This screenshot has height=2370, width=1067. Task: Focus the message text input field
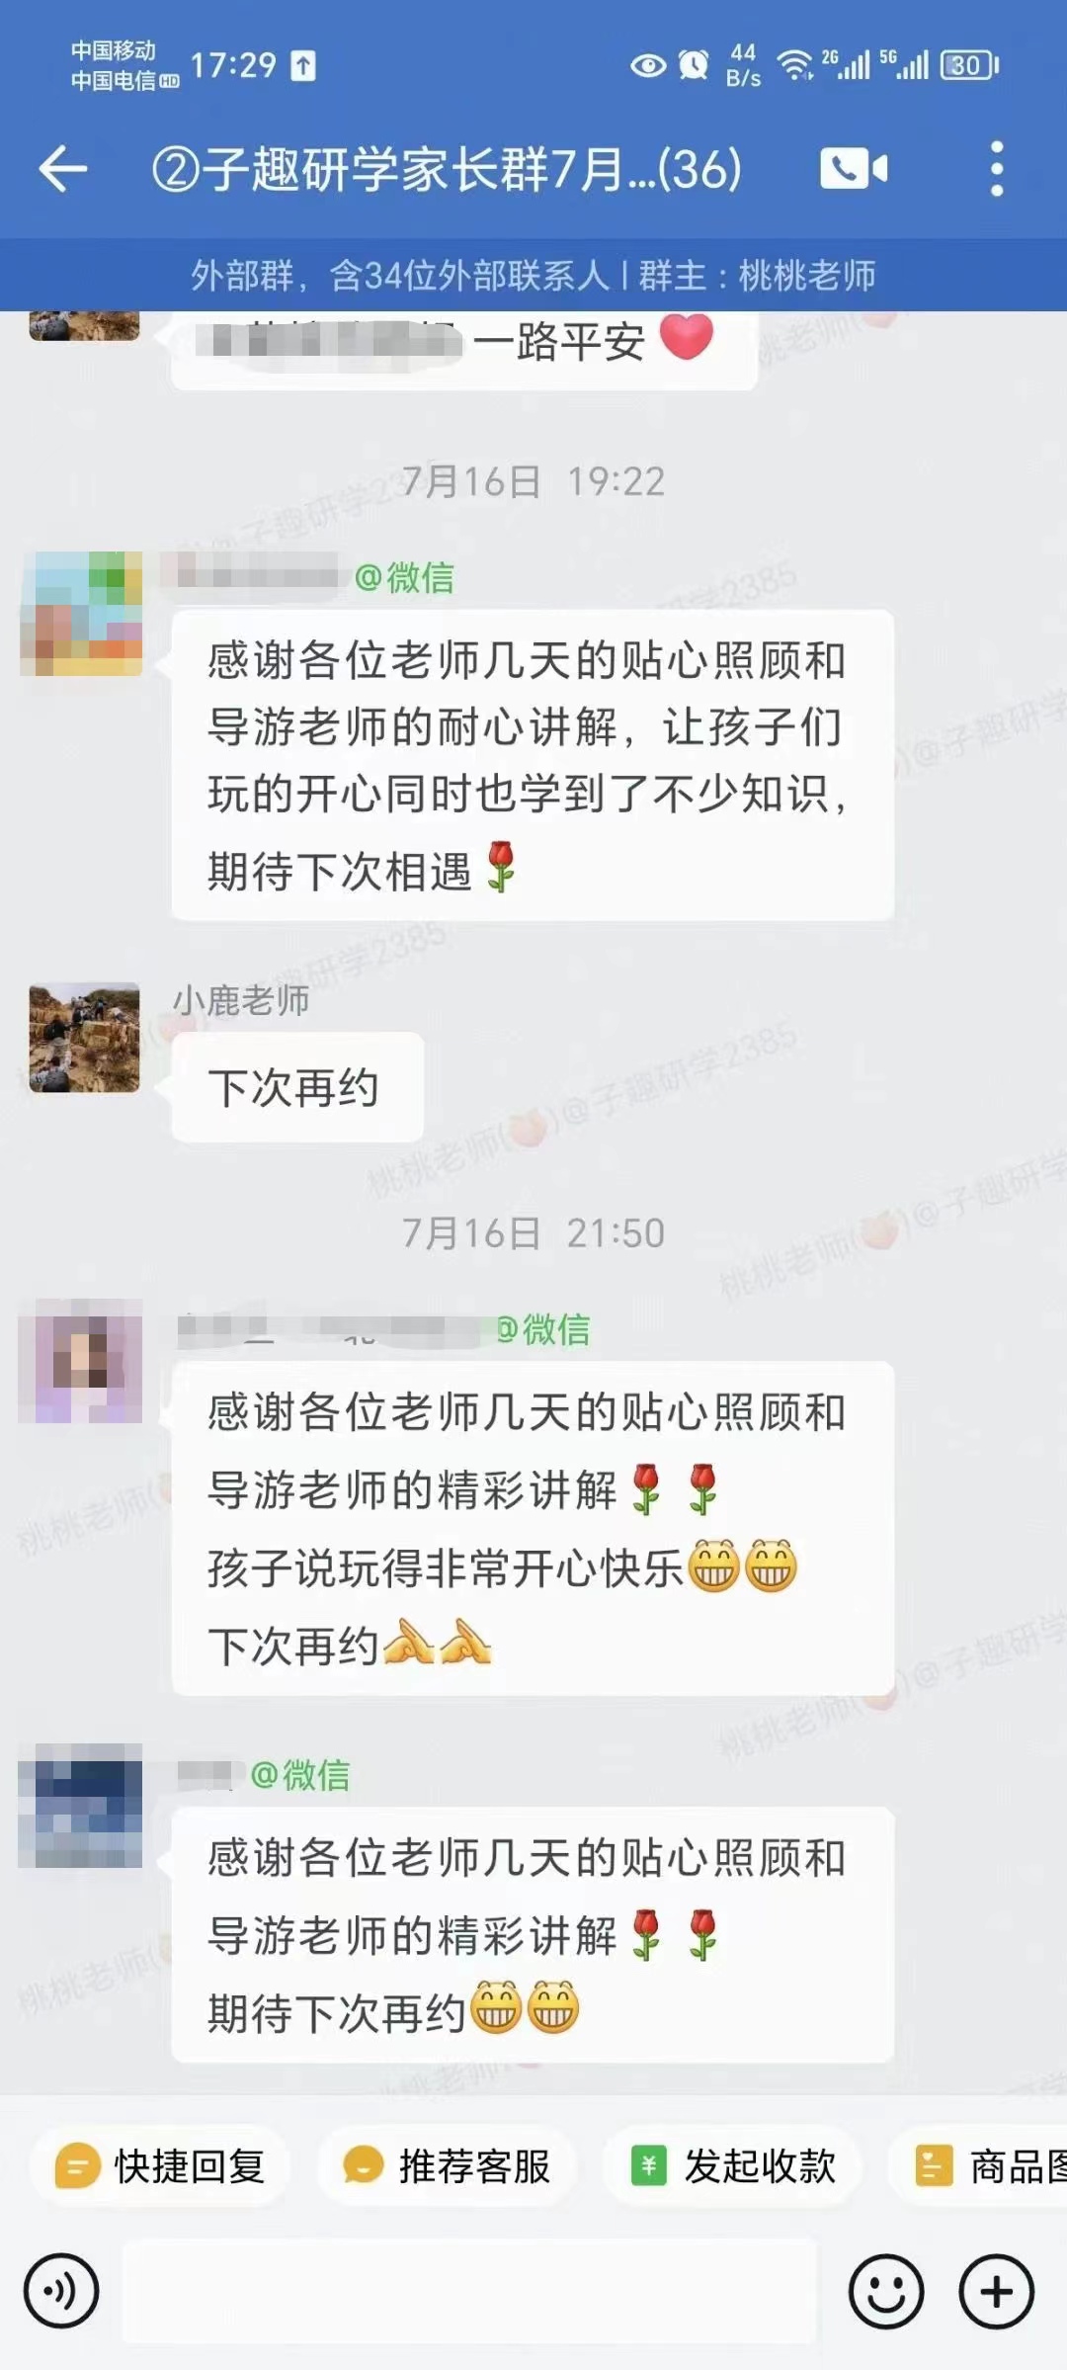pos(470,2290)
